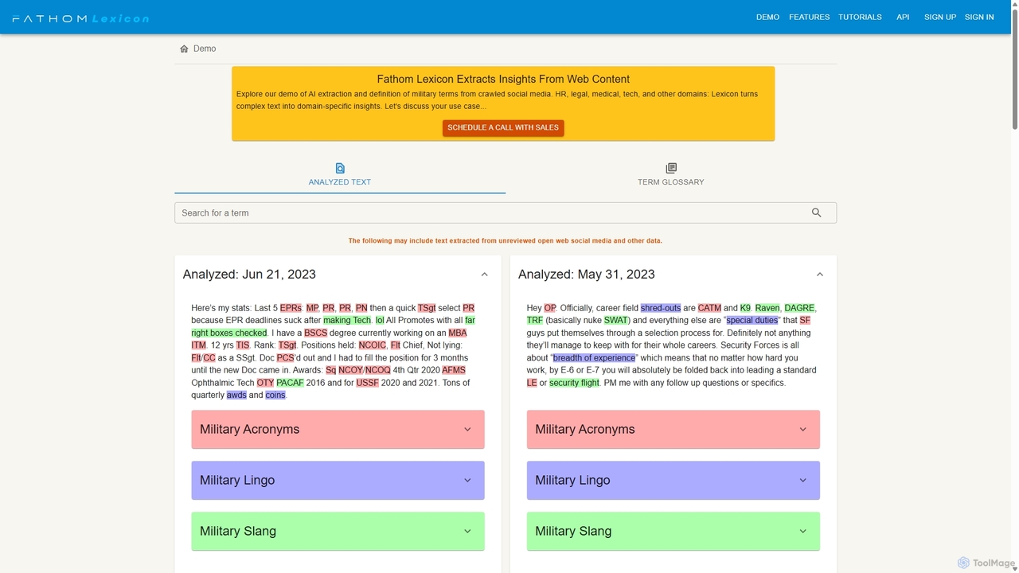The image size is (1019, 573).
Task: Click the highlighted lingo term "awds"
Action: pos(236,395)
